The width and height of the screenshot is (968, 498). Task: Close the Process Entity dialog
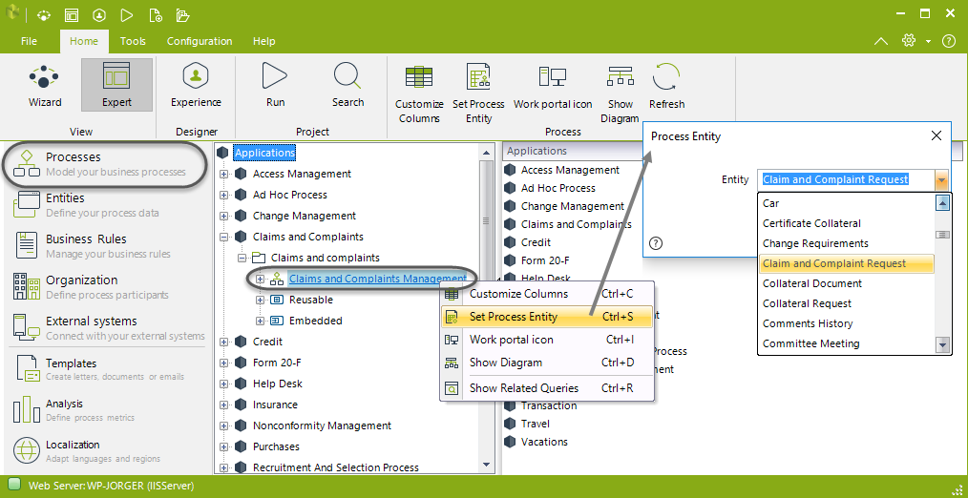pyautogui.click(x=936, y=135)
